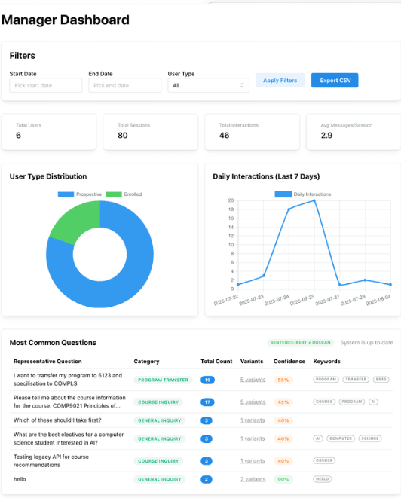
Task: Click the Export CSV button
Action: pos(335,81)
